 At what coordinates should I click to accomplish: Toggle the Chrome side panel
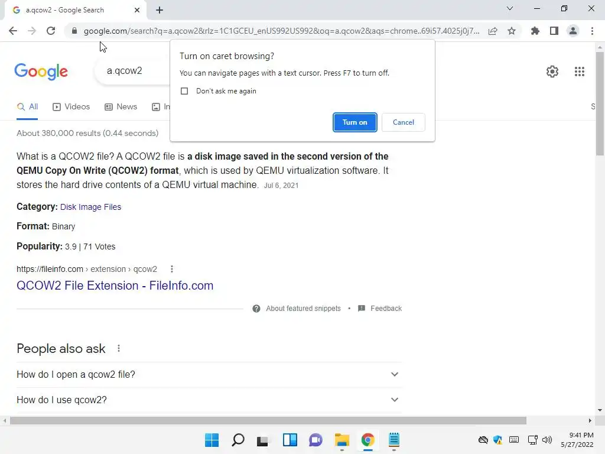tap(554, 31)
